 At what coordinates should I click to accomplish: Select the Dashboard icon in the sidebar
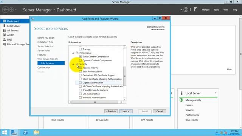click(x=4, y=21)
